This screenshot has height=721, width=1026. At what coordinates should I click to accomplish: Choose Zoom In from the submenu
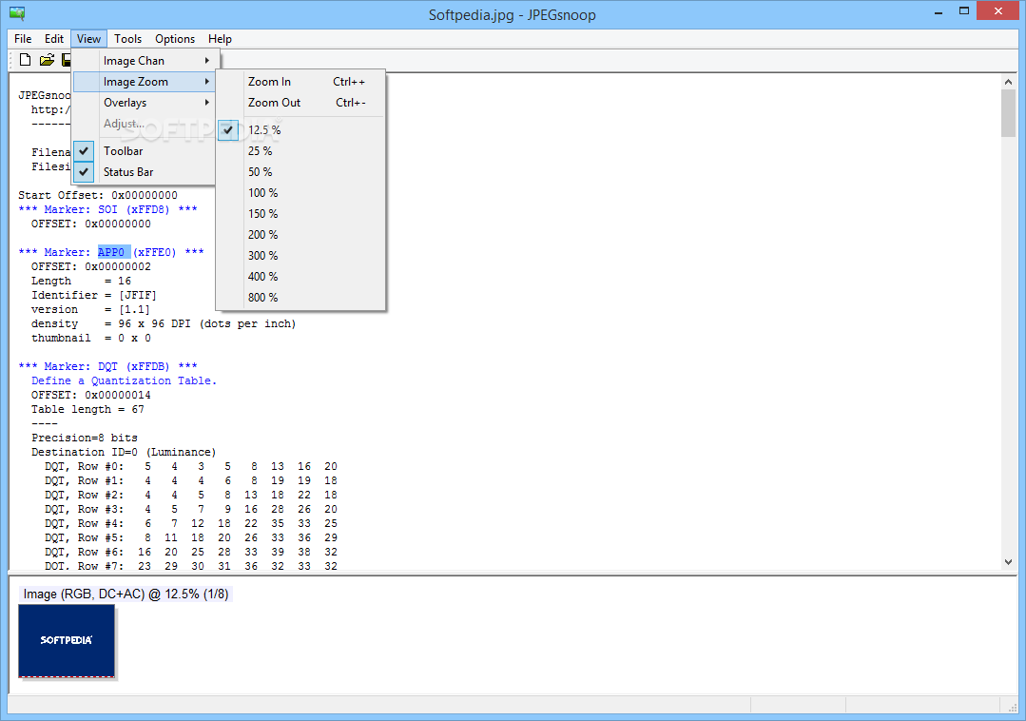point(300,82)
